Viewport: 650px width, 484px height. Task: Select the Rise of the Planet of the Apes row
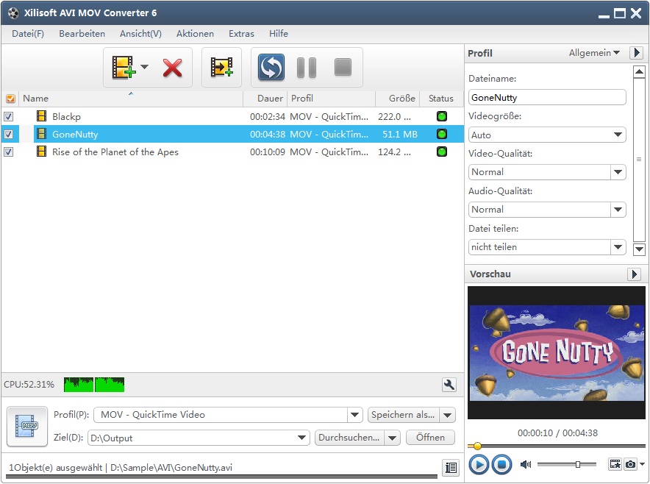pos(232,152)
